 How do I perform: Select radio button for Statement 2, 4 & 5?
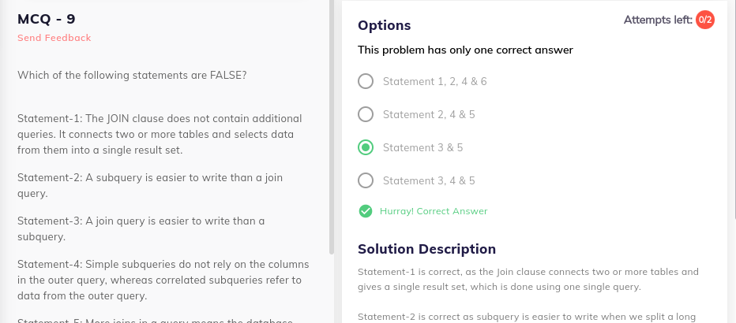tap(365, 114)
